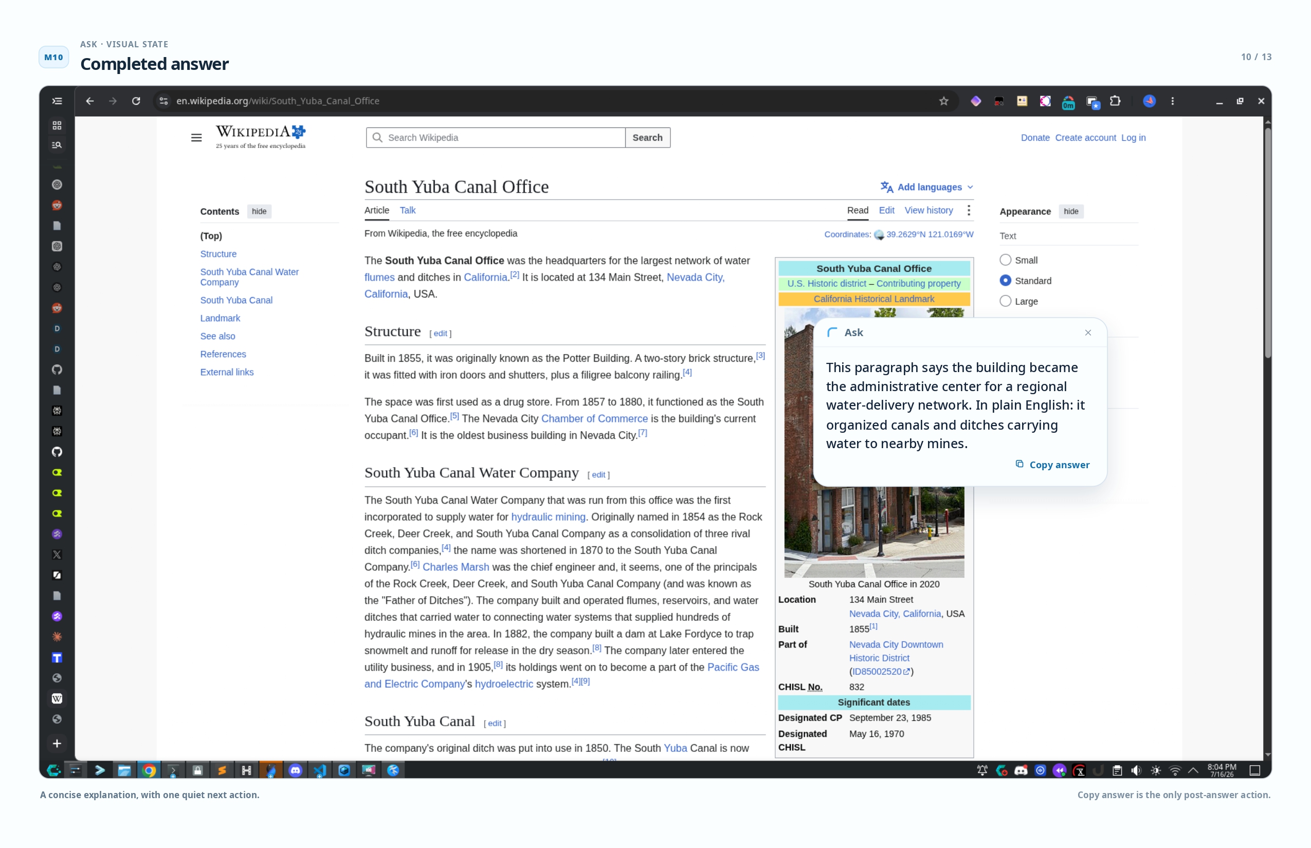Open California Historical Landmark infobox link
This screenshot has height=848, width=1311.
(x=873, y=299)
